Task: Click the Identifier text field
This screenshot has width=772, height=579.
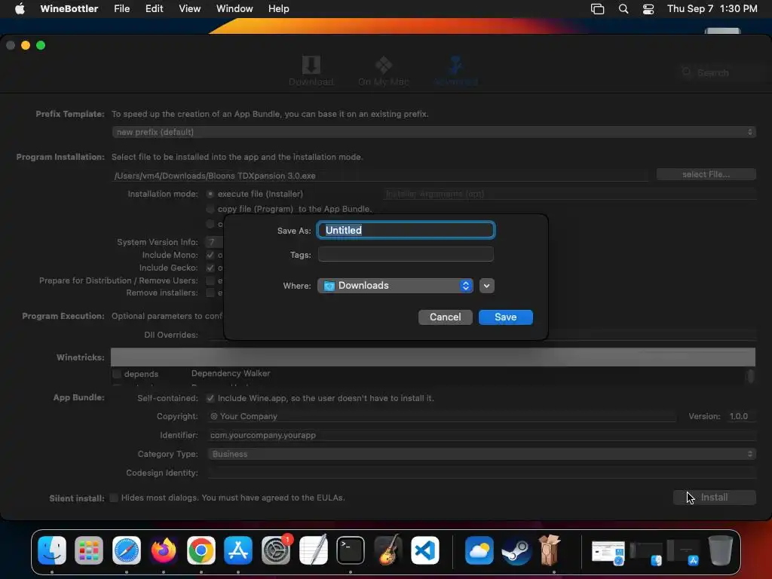Action: coord(482,435)
